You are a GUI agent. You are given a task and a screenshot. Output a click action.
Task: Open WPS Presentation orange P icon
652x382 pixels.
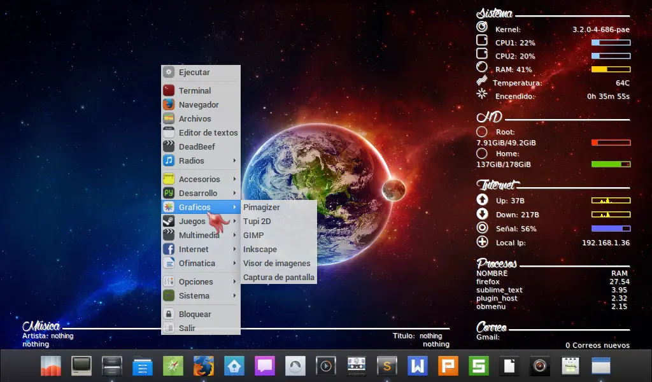coord(448,366)
